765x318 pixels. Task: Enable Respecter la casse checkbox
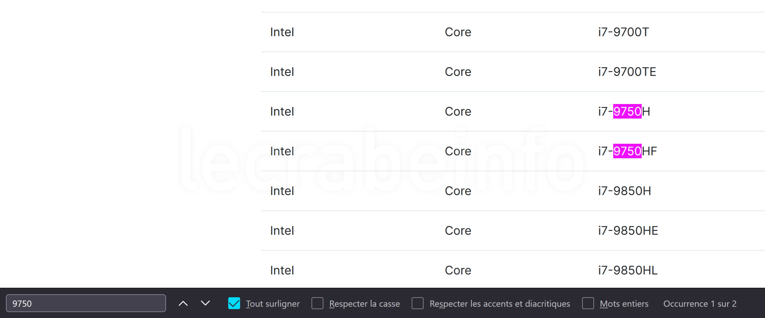click(317, 303)
